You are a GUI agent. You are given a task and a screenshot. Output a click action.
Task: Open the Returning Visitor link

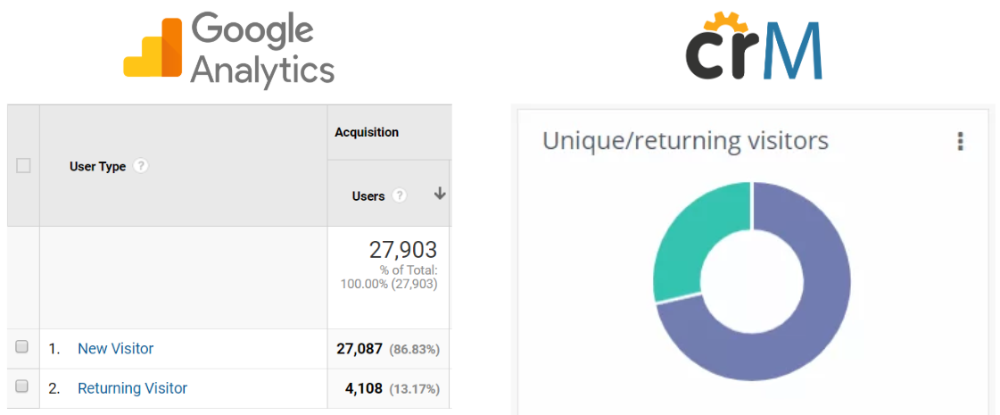coord(133,388)
